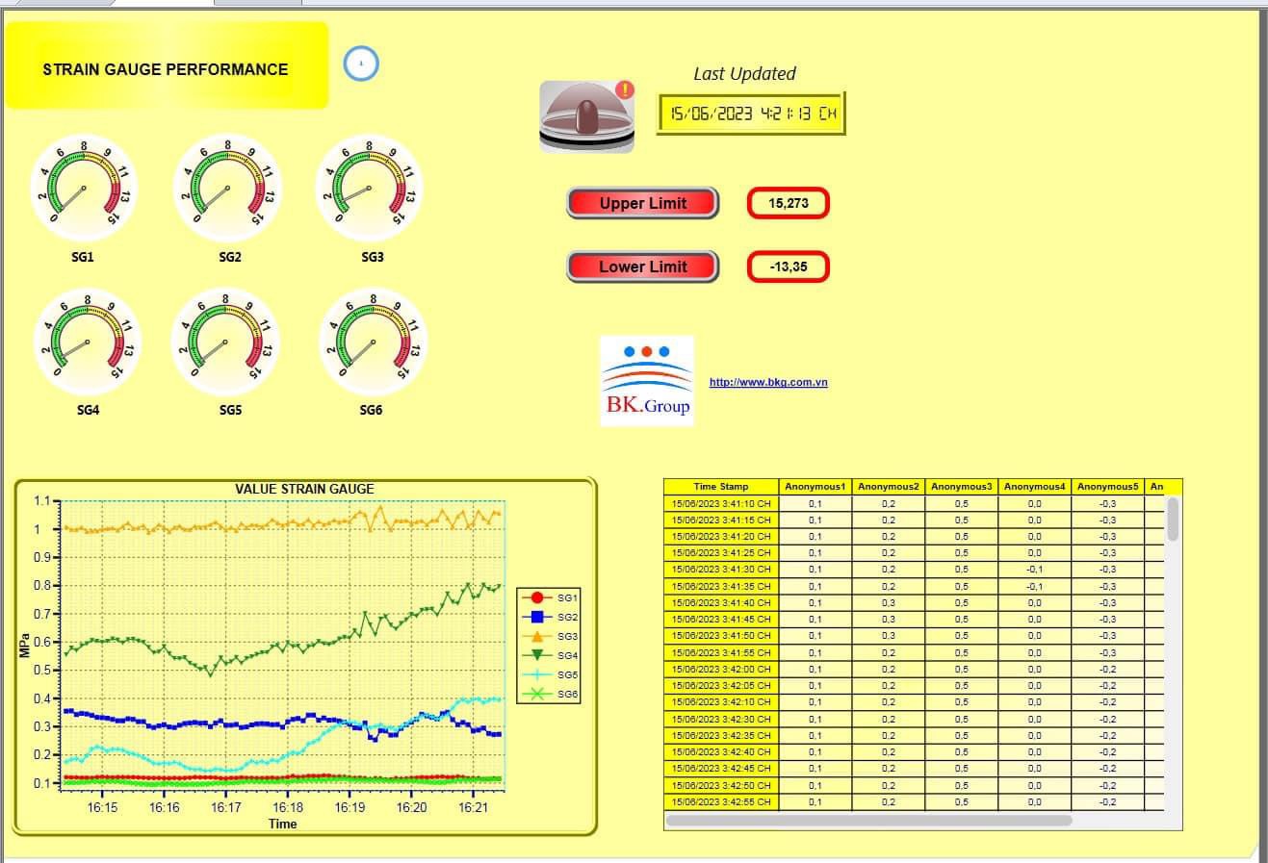Viewport: 1268px width, 863px height.
Task: Select the row stamped 15/06/2023 3:42:00 CH
Action: (x=915, y=669)
